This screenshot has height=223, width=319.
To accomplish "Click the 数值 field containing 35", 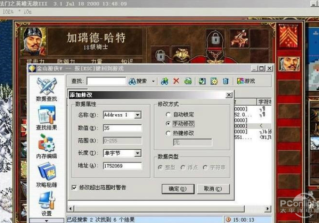I will 122,128.
